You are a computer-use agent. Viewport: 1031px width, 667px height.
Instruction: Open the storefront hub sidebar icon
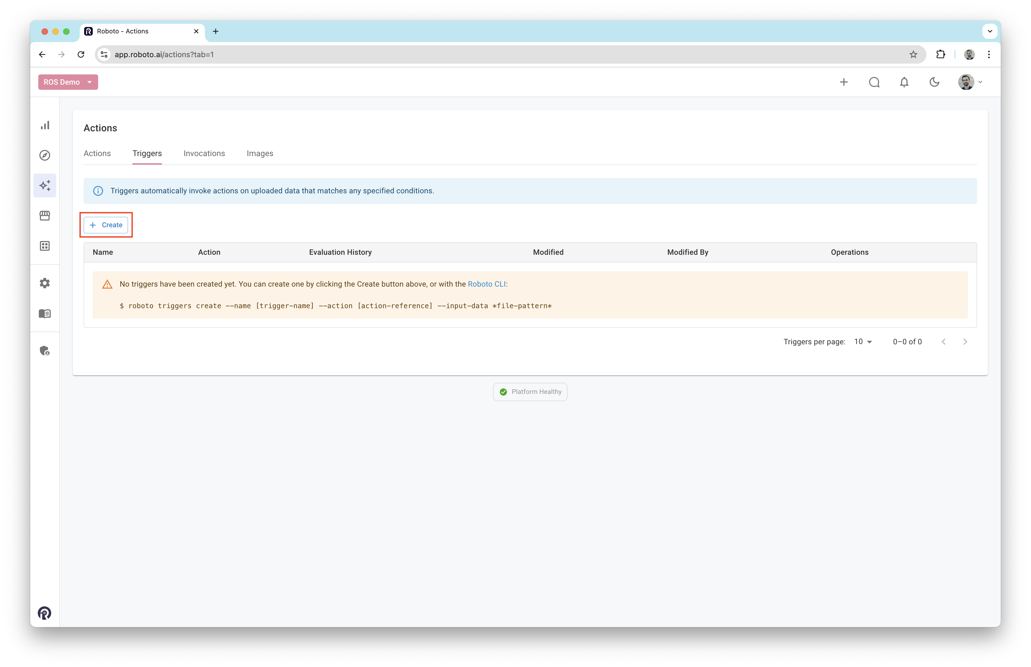(45, 216)
